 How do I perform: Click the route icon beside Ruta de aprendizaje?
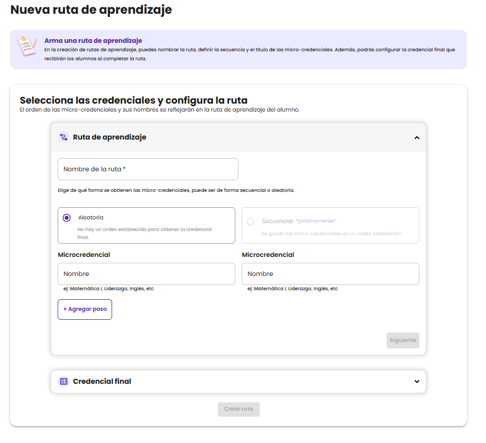(x=63, y=137)
